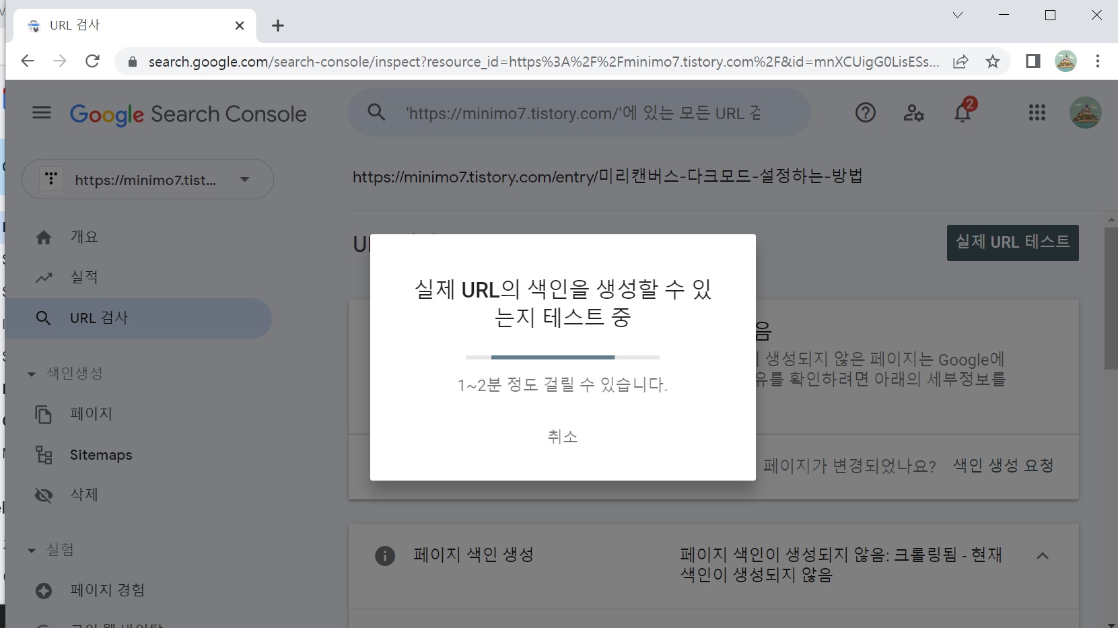Image resolution: width=1118 pixels, height=628 pixels.
Task: Click the URL inspection search field
Action: [x=580, y=112]
